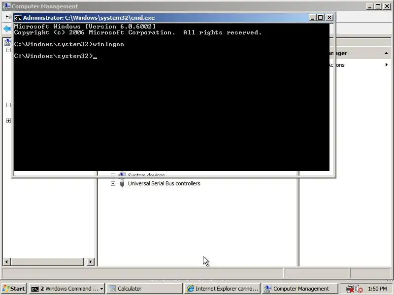Open the Windows Command group dropdown arrow
Viewport: 394px width, 295px height.
coord(101,289)
